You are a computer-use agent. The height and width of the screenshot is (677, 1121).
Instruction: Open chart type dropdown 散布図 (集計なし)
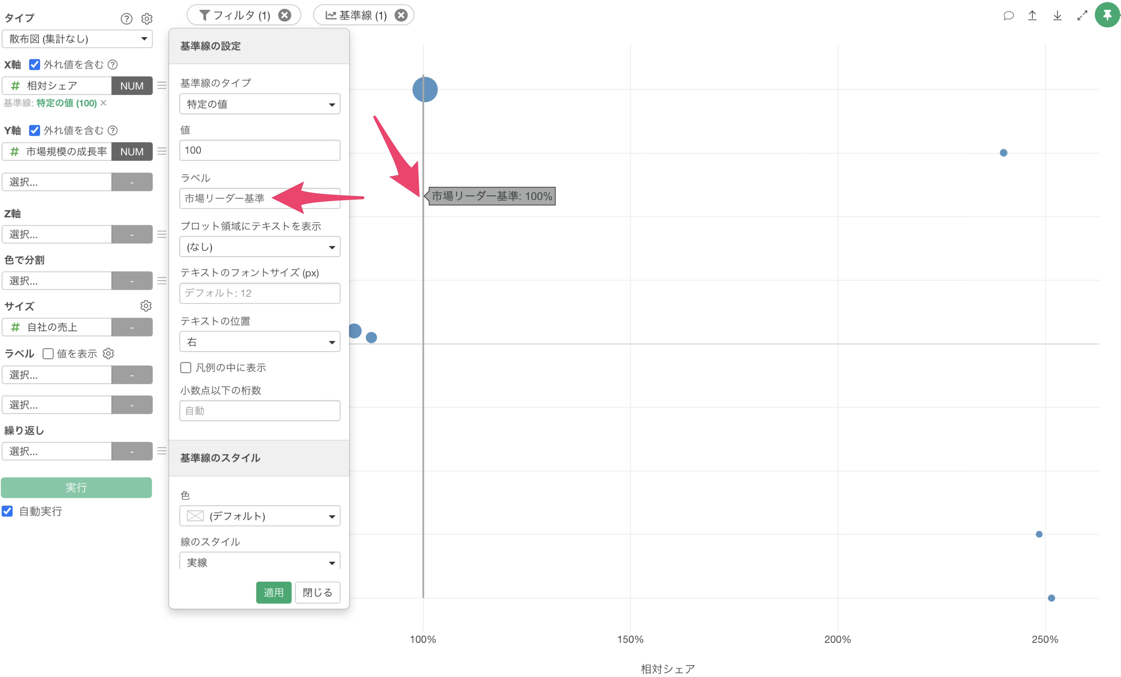pos(77,39)
